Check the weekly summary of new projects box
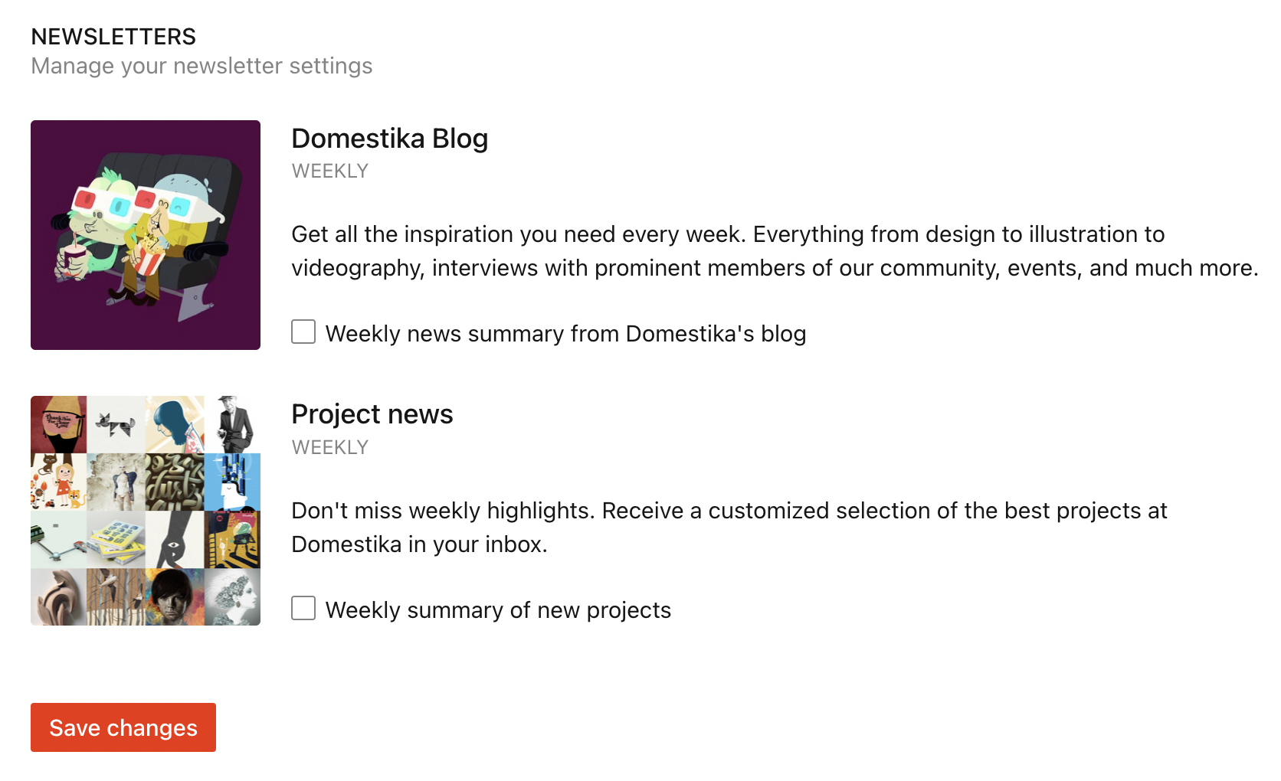Screen dimensions: 1281x781 303,608
